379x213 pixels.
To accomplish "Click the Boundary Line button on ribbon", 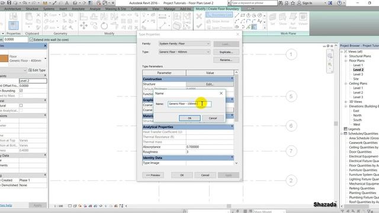I will point(220,15).
